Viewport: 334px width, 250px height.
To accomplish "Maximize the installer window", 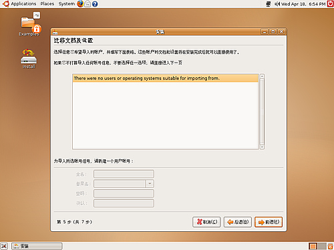I will 273,32.
